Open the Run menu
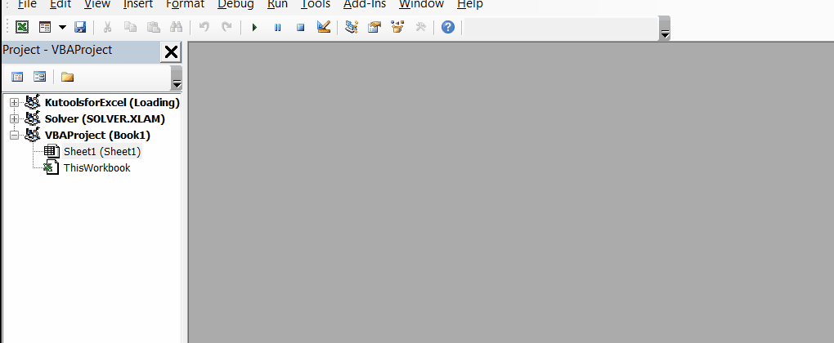834x343 pixels. [277, 4]
